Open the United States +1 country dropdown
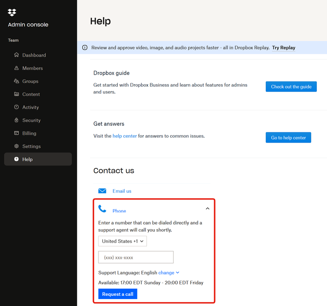The image size is (327, 306). coord(123,241)
